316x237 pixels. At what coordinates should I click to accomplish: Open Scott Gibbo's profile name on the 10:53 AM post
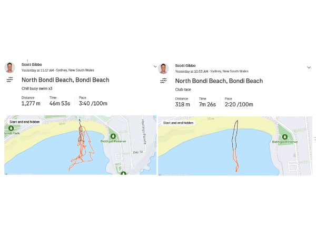coord(185,65)
